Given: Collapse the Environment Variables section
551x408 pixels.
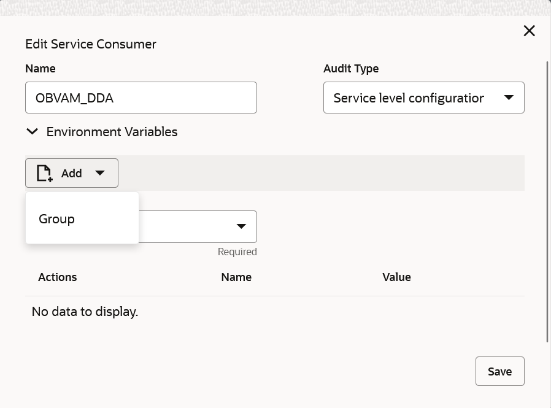Looking at the screenshot, I should (33, 132).
